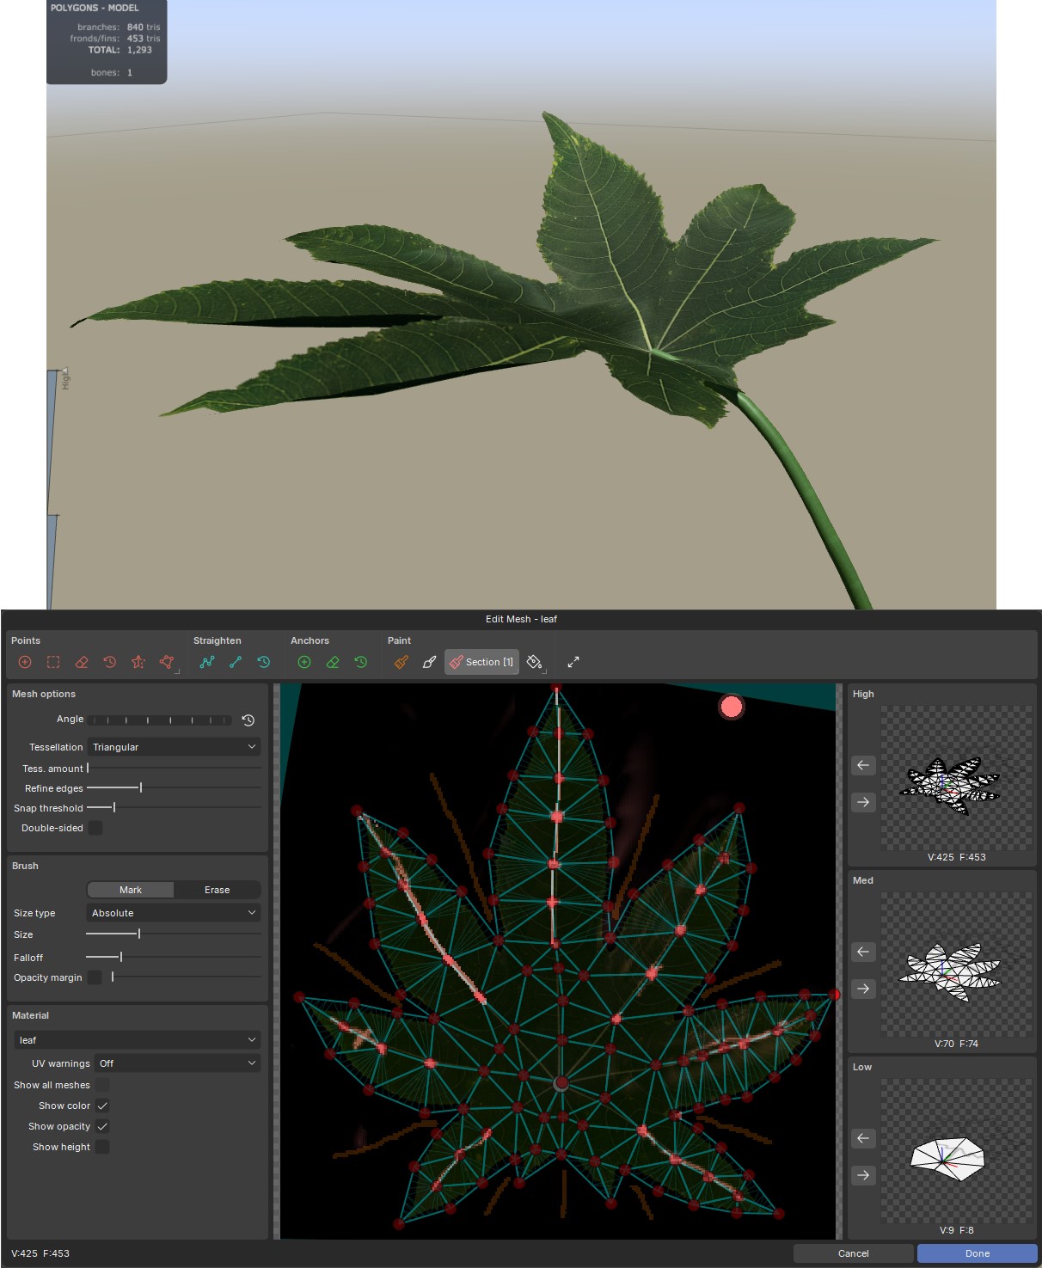Image resolution: width=1042 pixels, height=1268 pixels.
Task: Disable Show opacity
Action: tap(102, 1126)
